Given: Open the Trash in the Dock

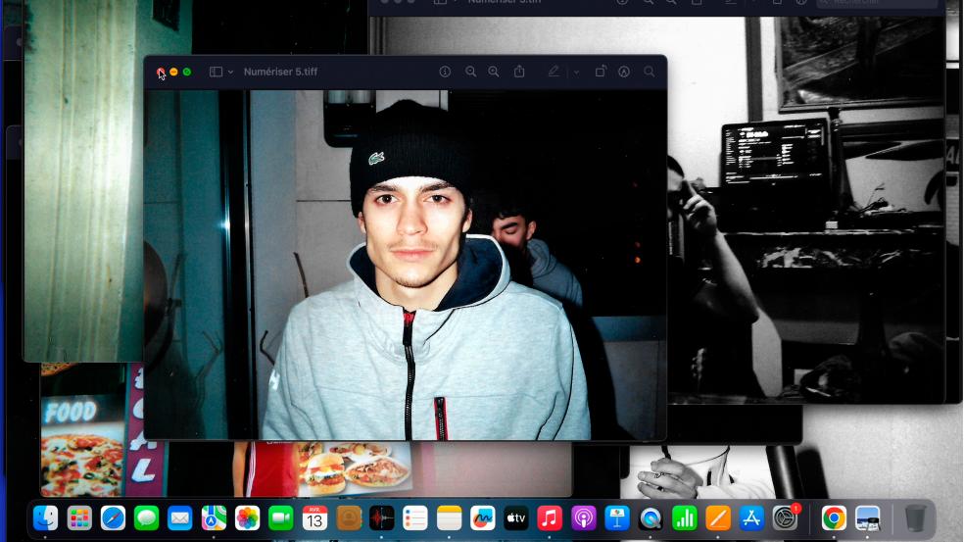Looking at the screenshot, I should tap(915, 518).
